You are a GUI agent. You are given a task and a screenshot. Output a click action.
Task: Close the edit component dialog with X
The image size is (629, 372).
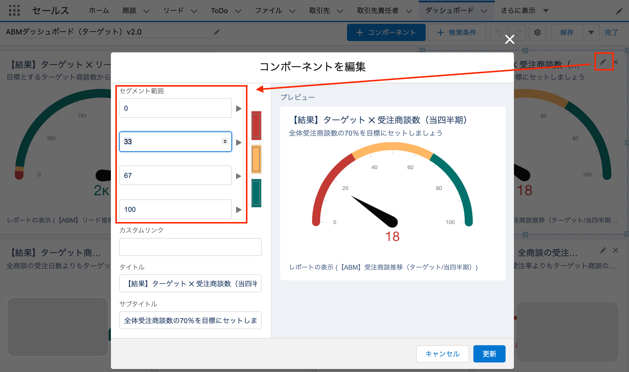click(x=509, y=39)
